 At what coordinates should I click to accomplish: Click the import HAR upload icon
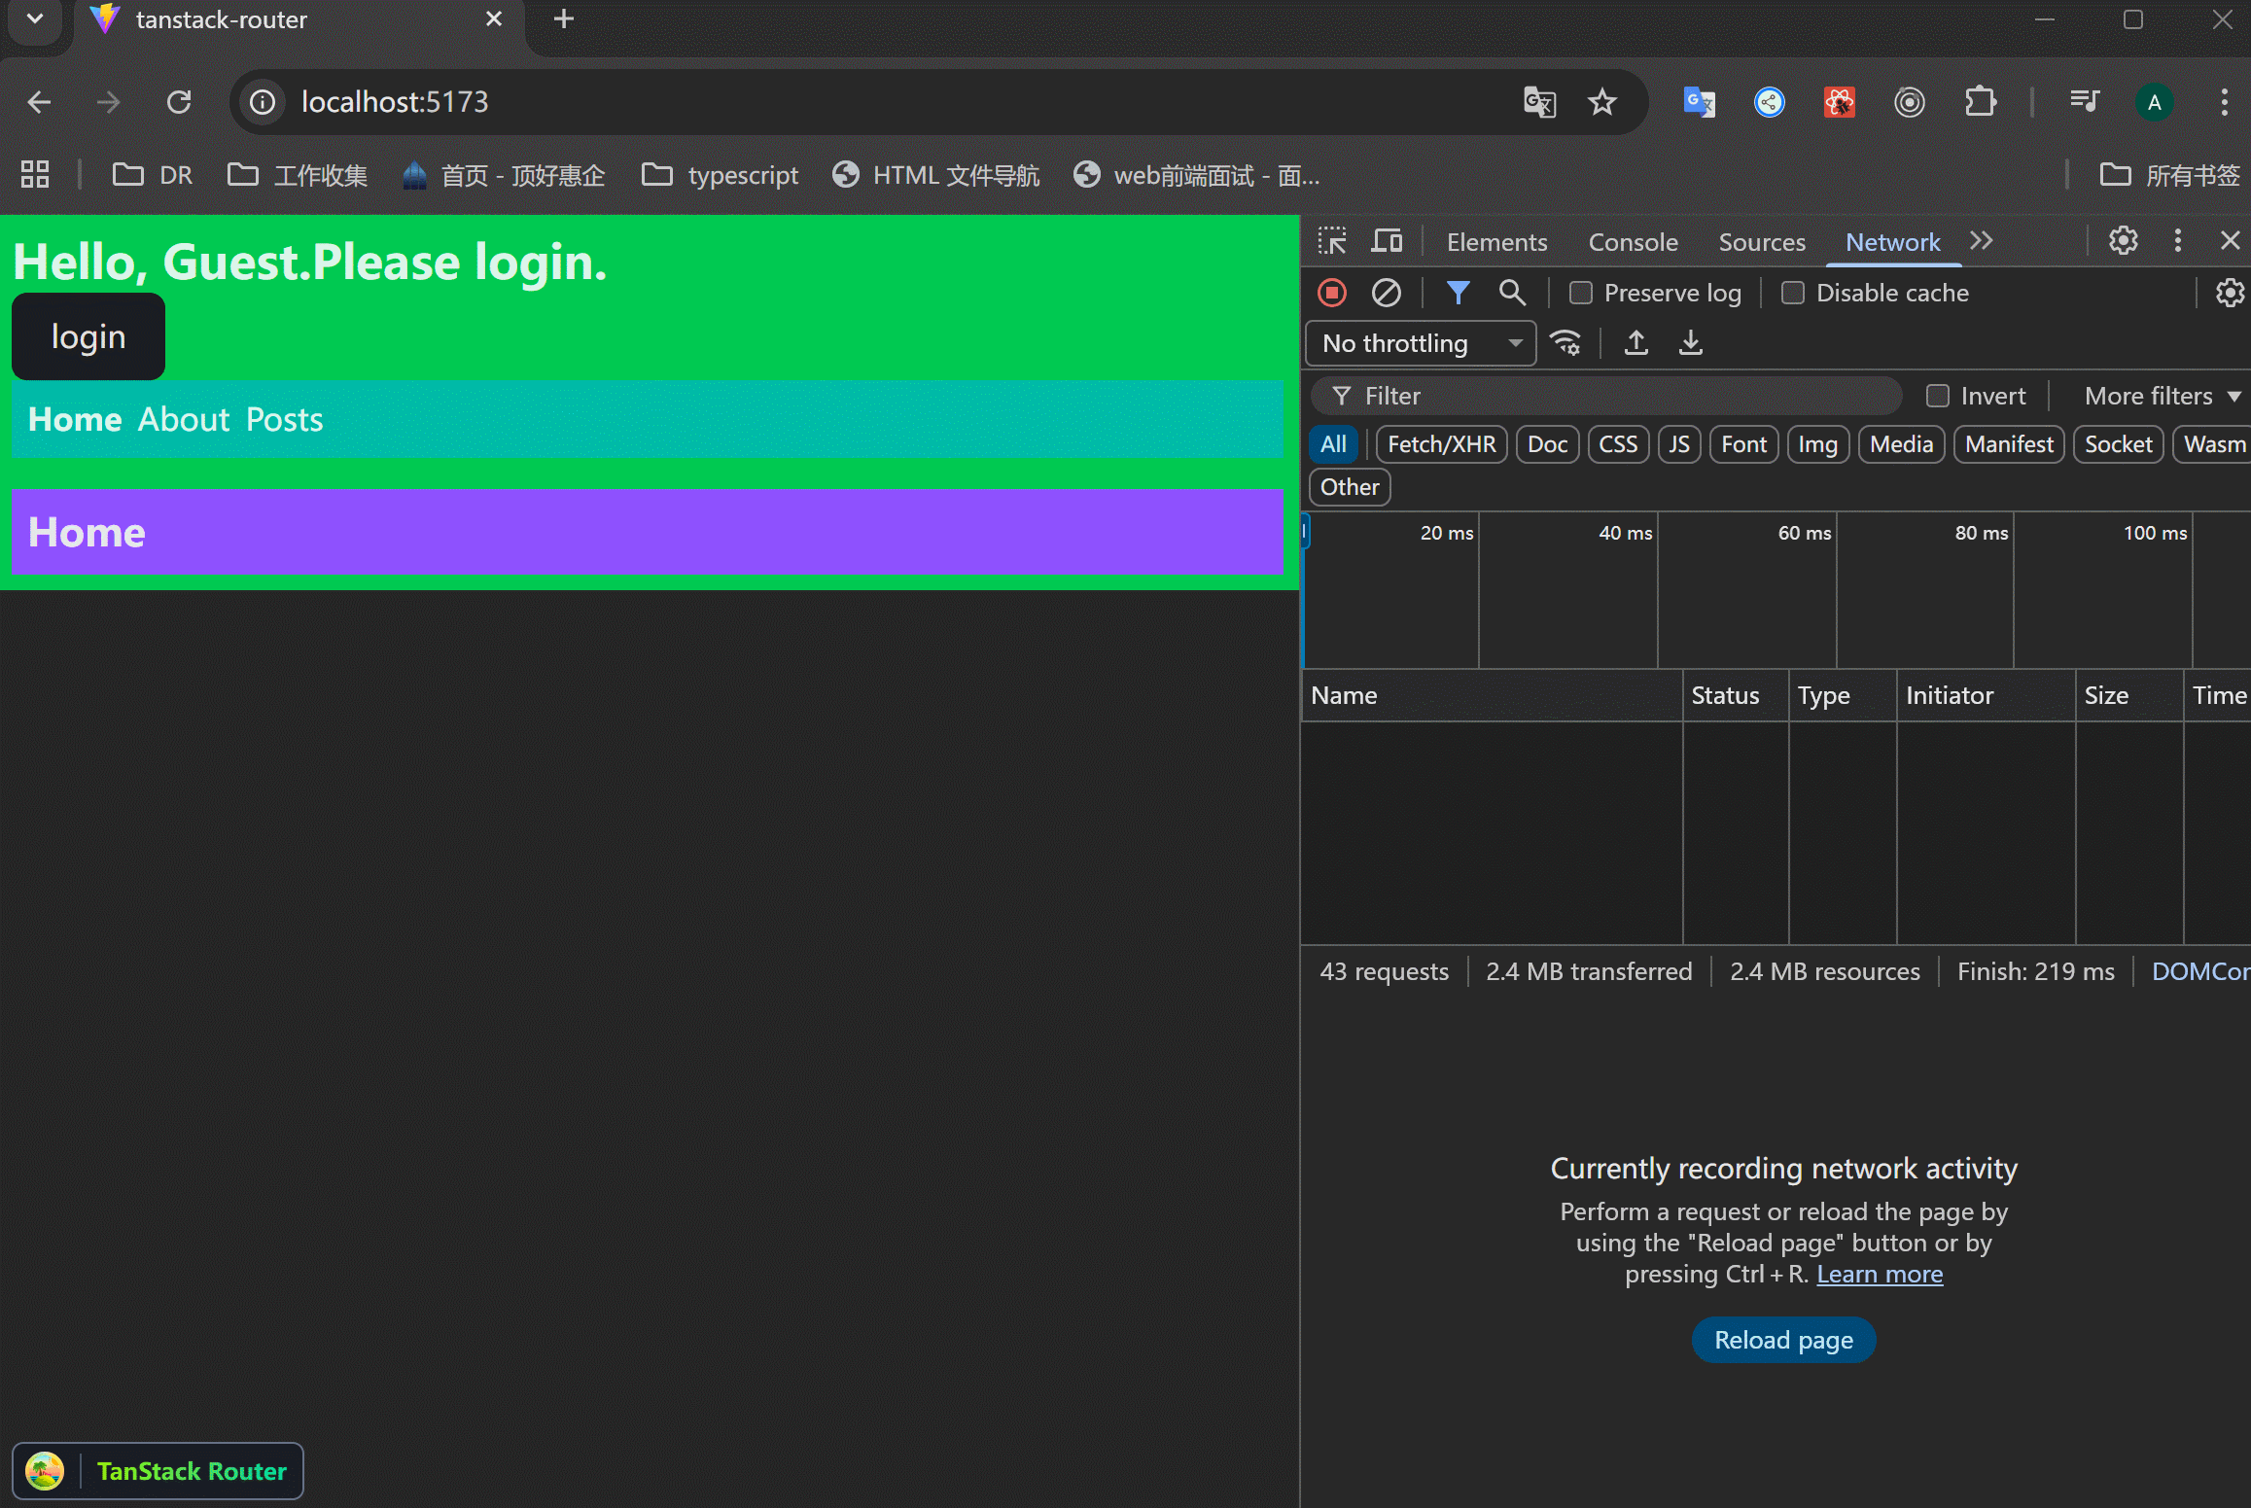[x=1636, y=343]
